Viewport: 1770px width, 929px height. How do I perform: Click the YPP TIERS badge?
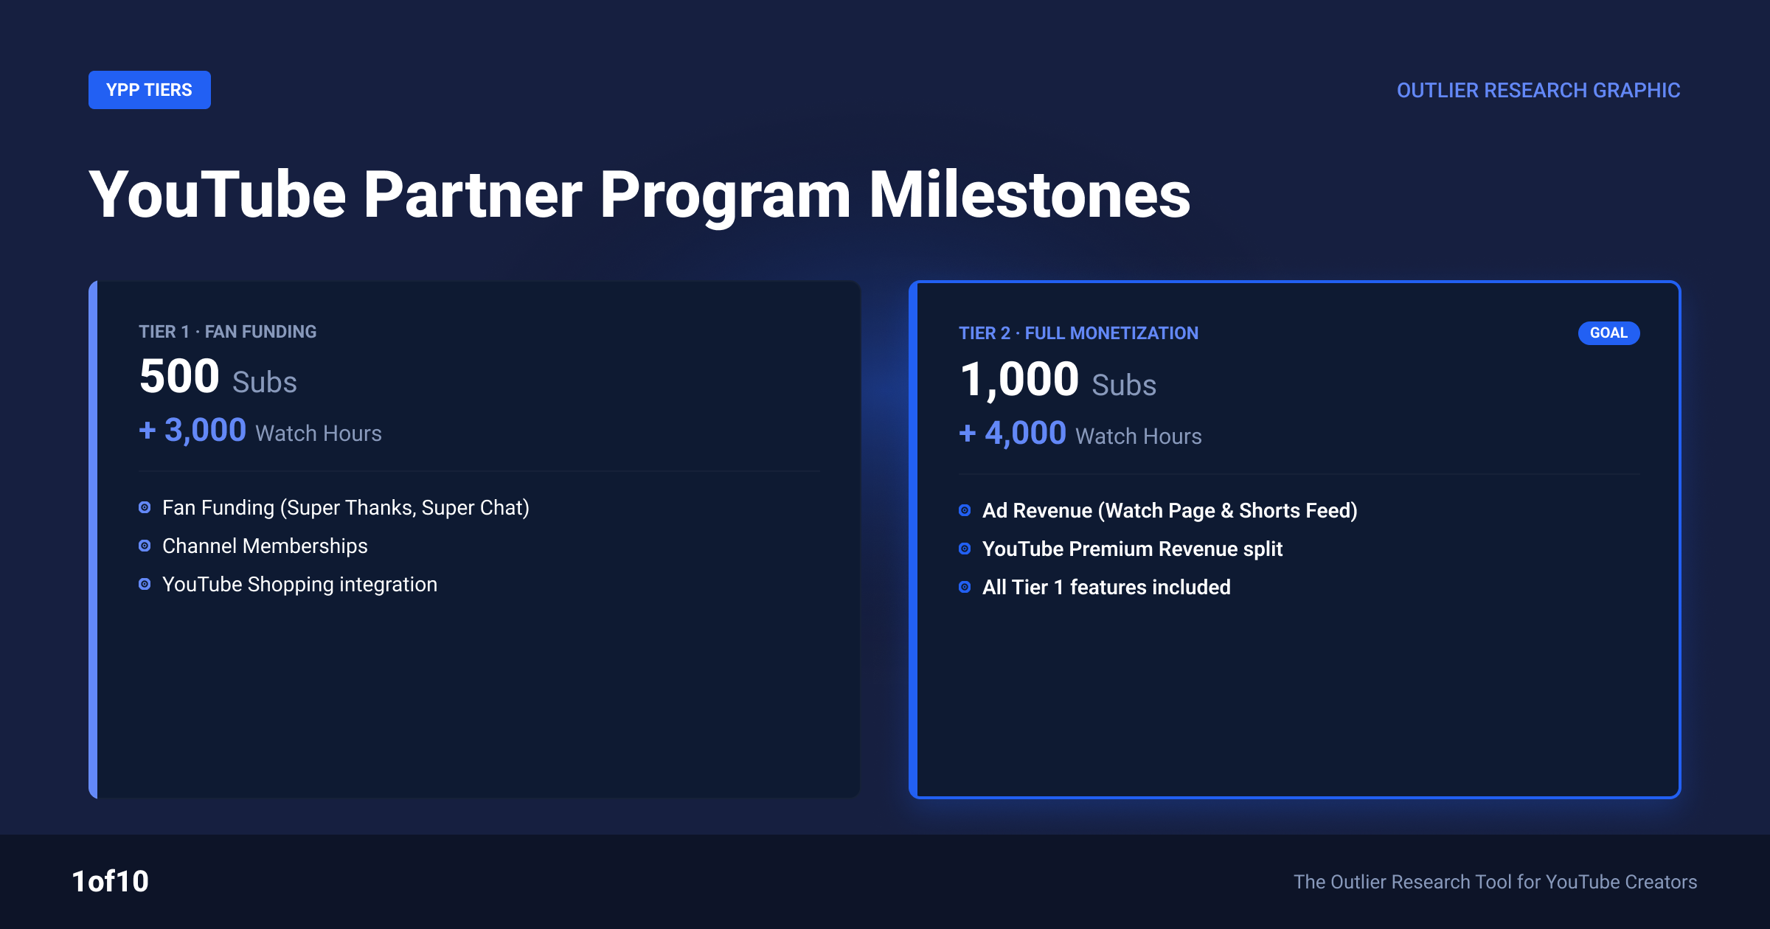coord(150,90)
